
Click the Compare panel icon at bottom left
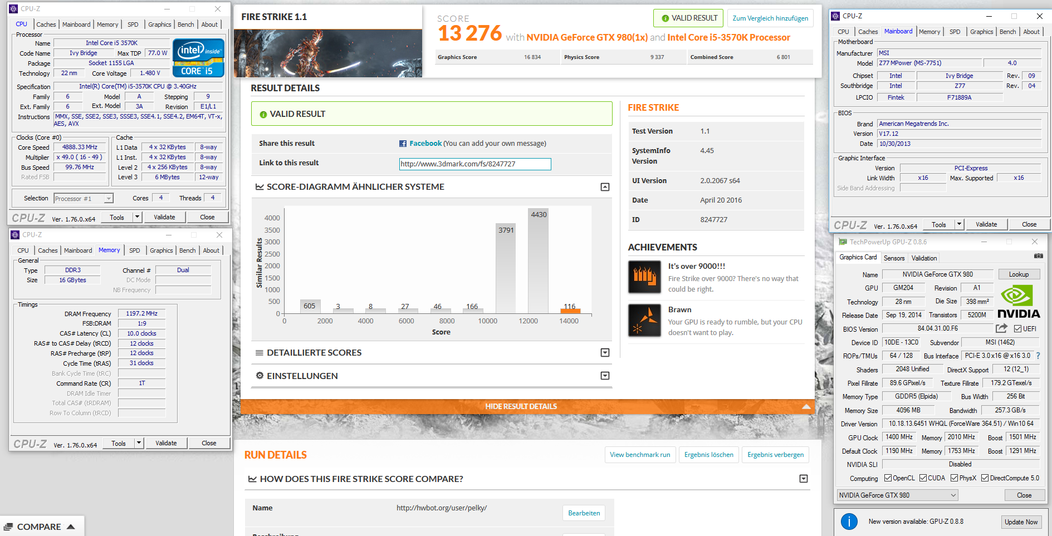8,527
